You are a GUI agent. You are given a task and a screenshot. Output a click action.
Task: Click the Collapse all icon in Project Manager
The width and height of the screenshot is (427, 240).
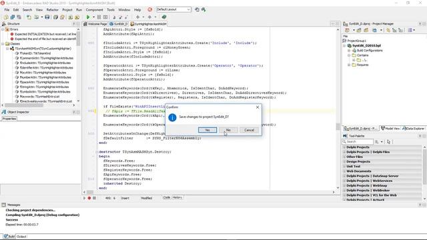[x=400, y=30]
